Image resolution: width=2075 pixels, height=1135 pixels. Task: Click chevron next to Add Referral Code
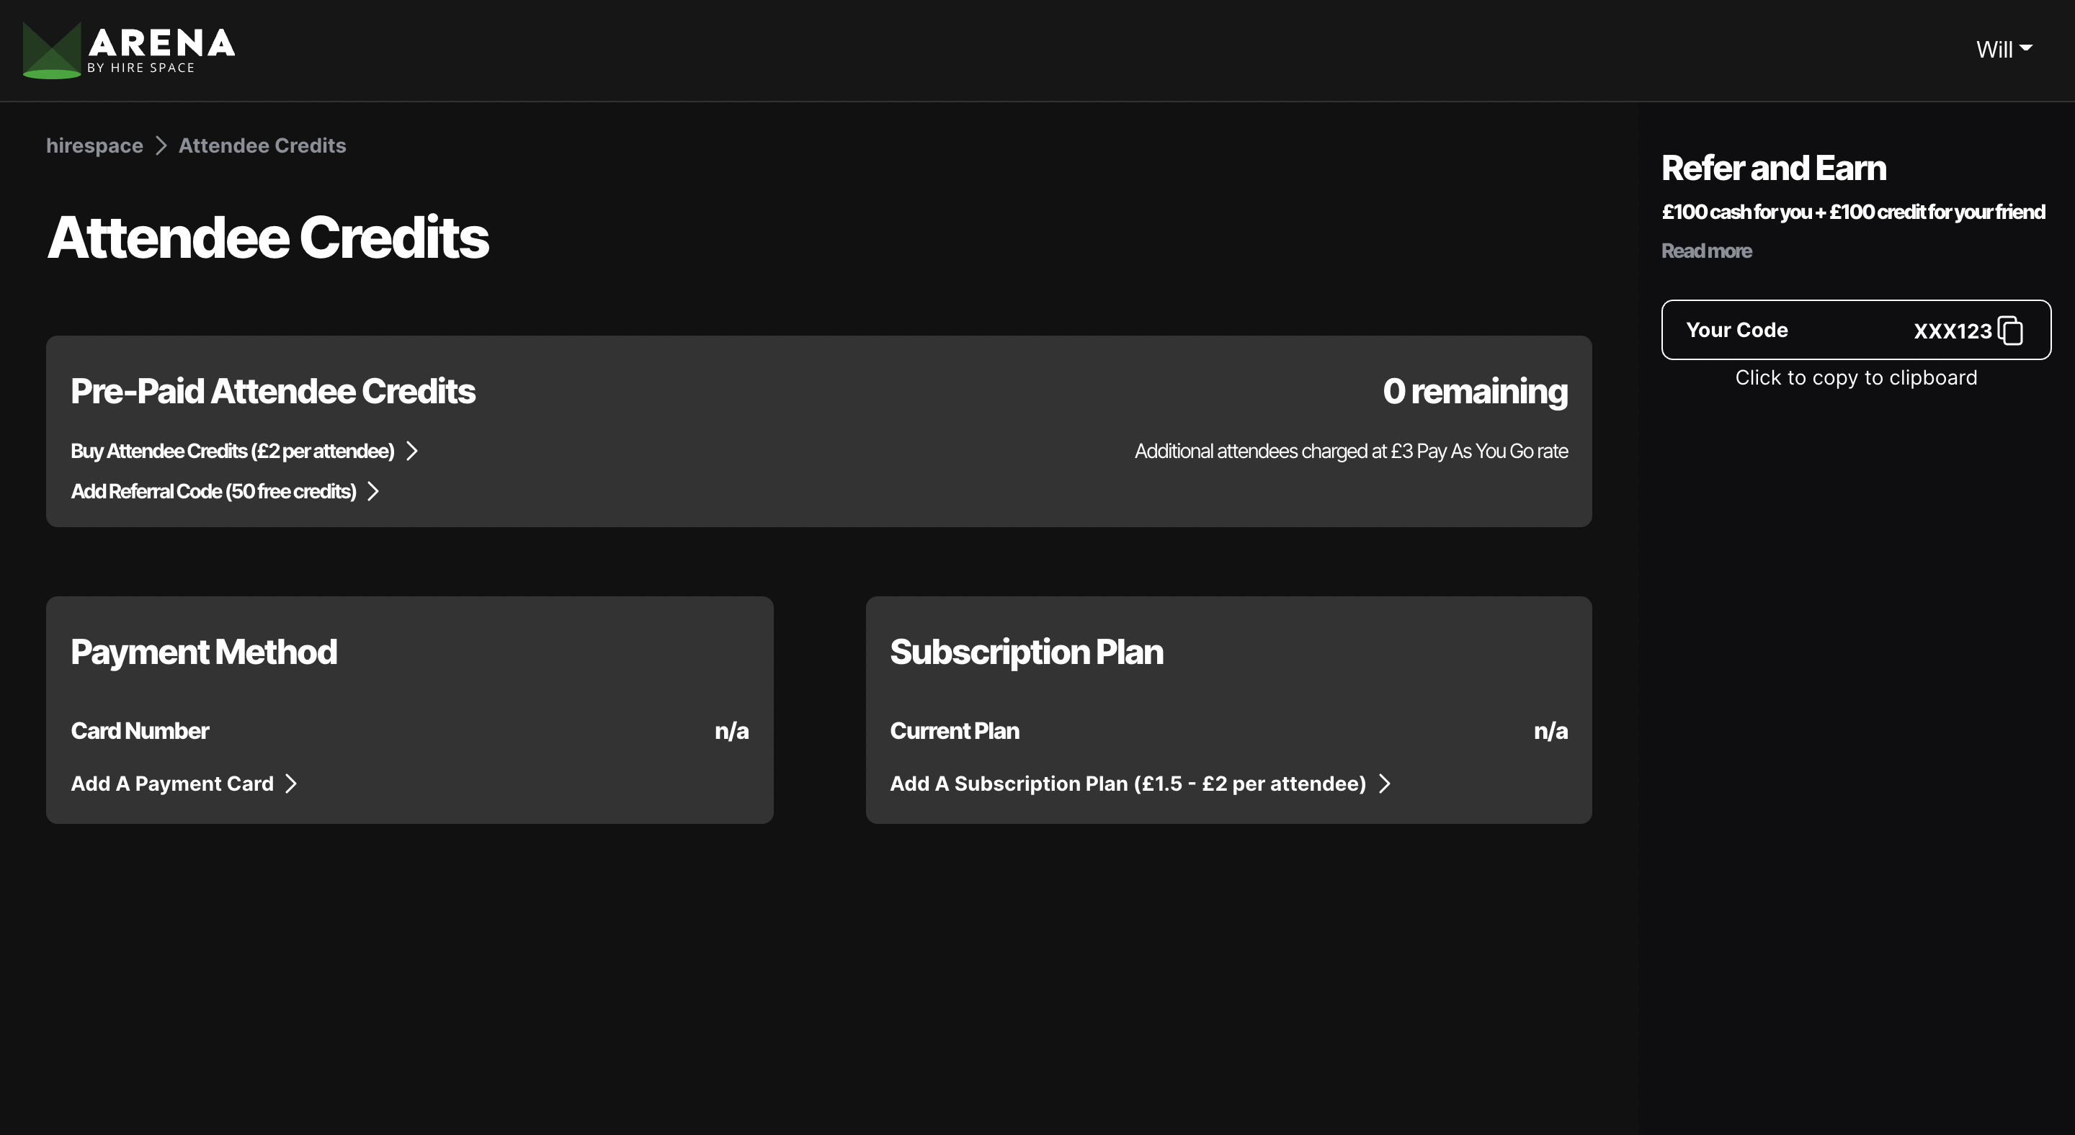coord(373,491)
